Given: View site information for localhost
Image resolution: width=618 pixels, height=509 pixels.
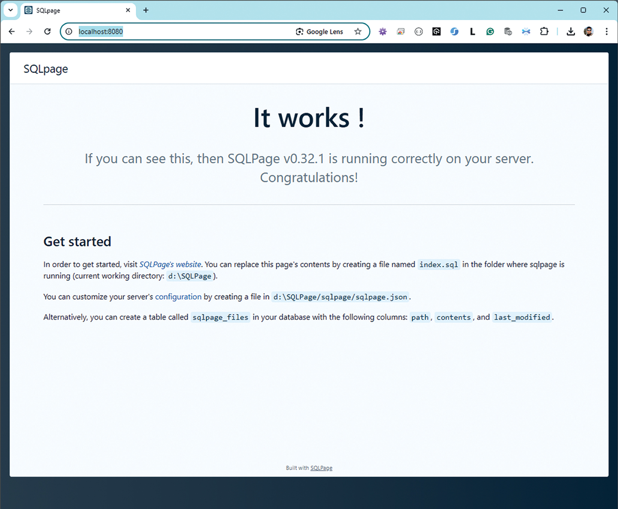Looking at the screenshot, I should (69, 32).
